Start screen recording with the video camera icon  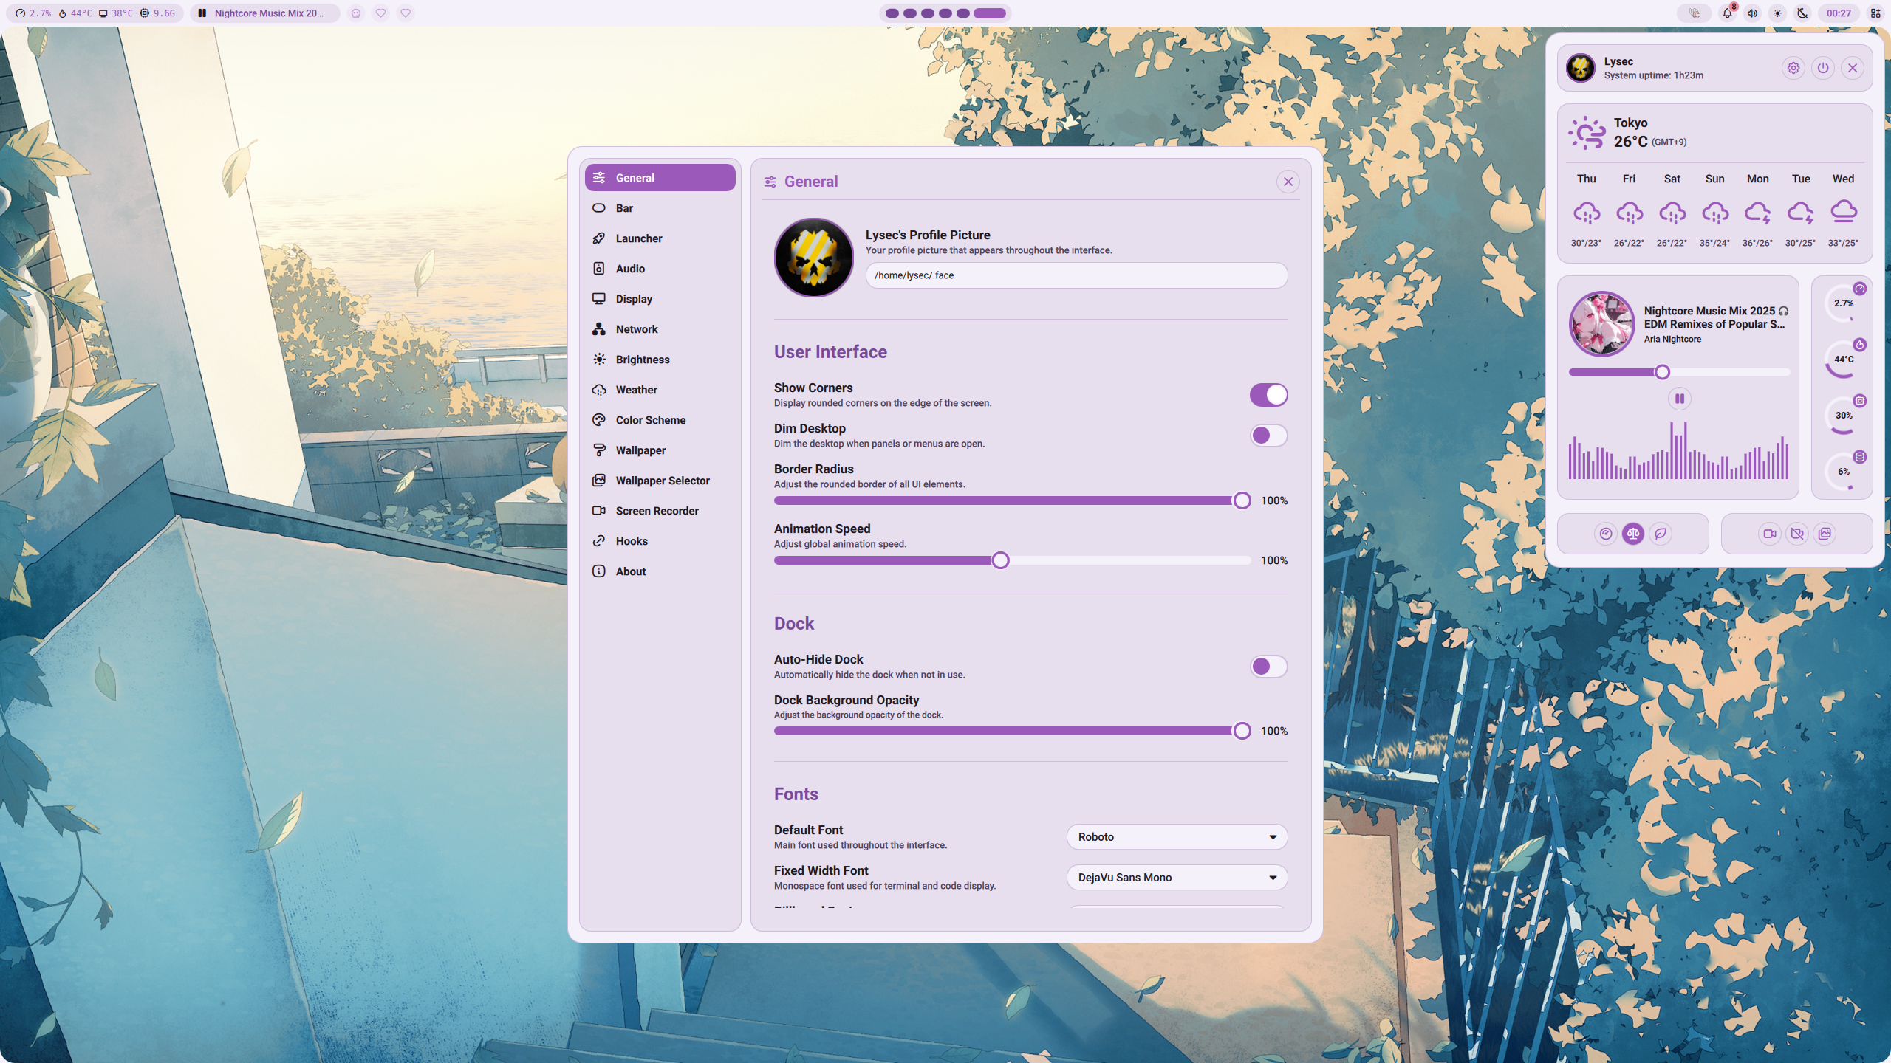pos(1769,533)
